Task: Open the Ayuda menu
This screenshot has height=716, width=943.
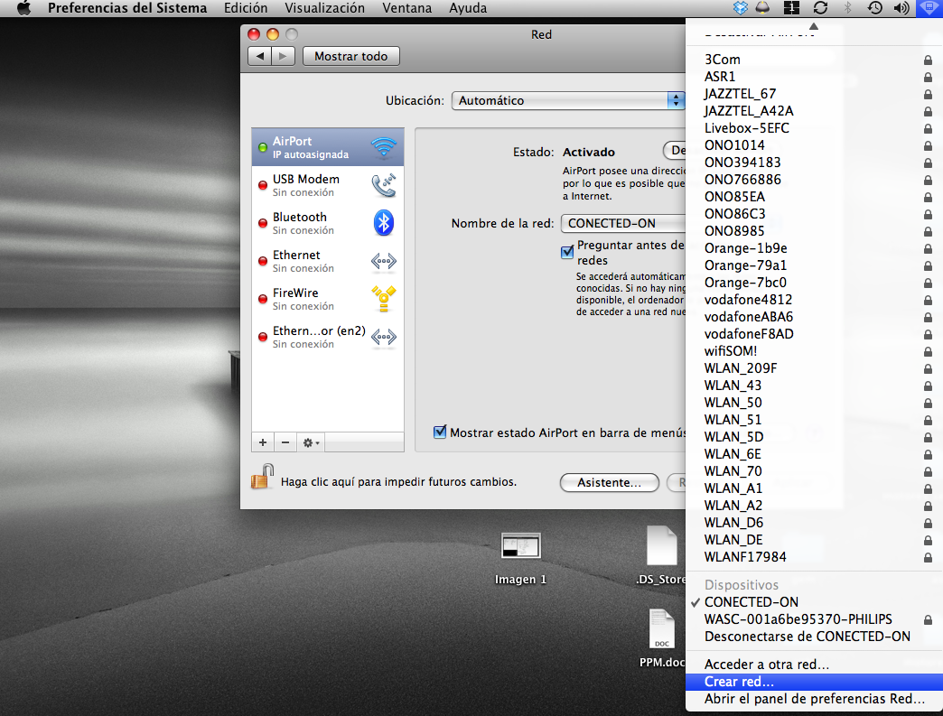Action: click(468, 8)
